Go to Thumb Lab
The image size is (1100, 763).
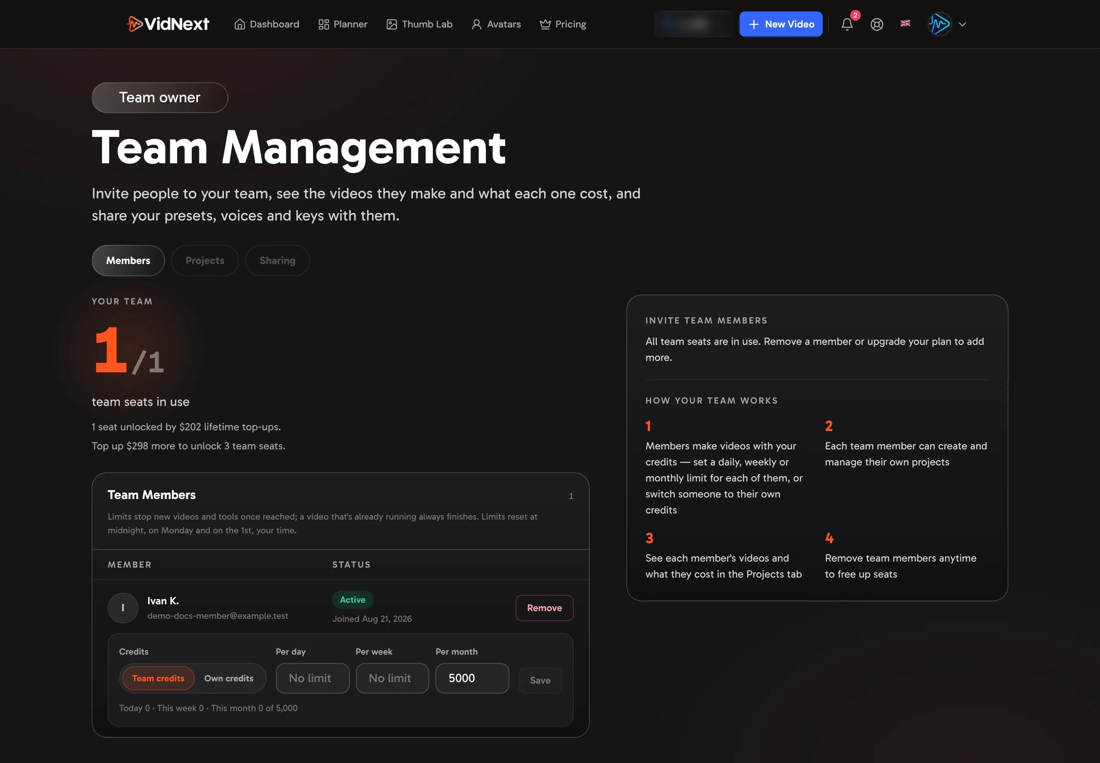click(419, 24)
